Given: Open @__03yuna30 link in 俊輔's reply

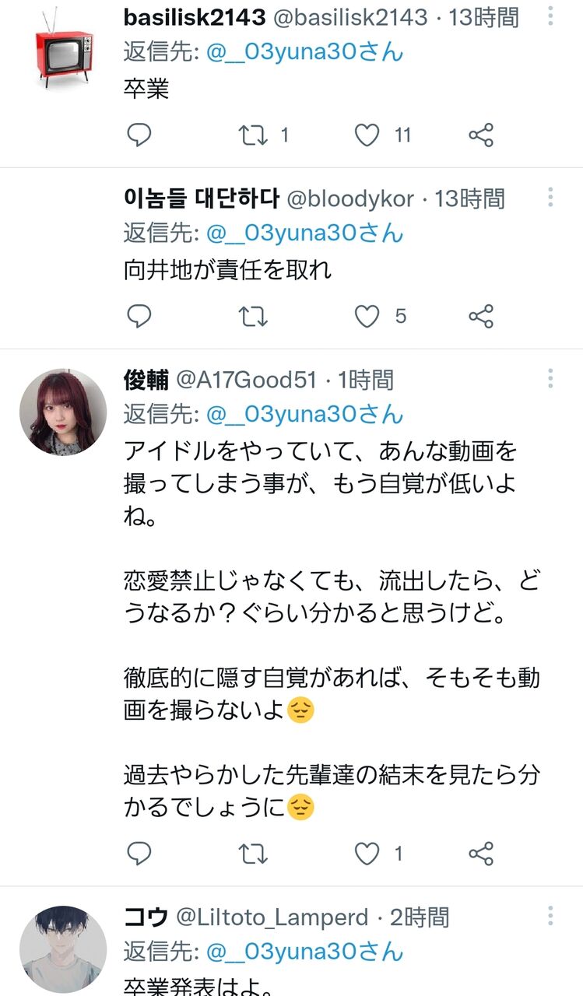Looking at the screenshot, I should [x=305, y=413].
